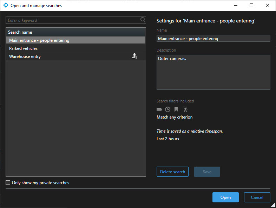
Task: Click the Save button
Action: click(x=207, y=172)
